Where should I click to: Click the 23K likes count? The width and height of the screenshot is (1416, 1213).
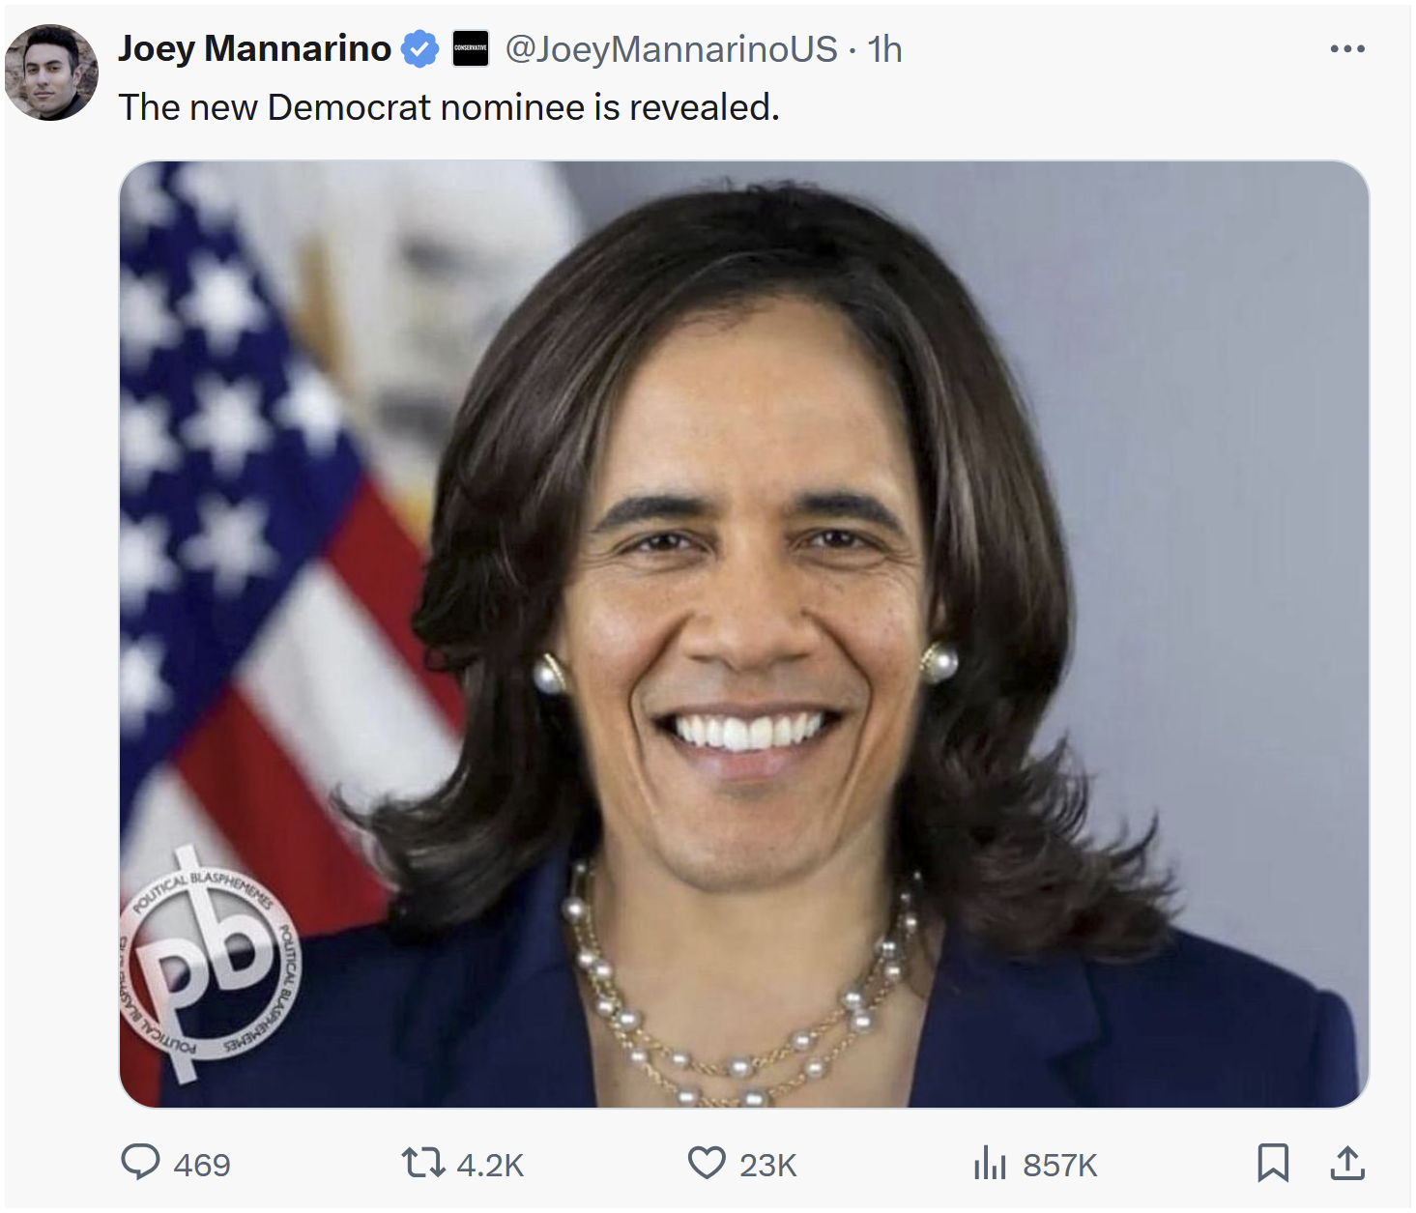click(x=768, y=1166)
